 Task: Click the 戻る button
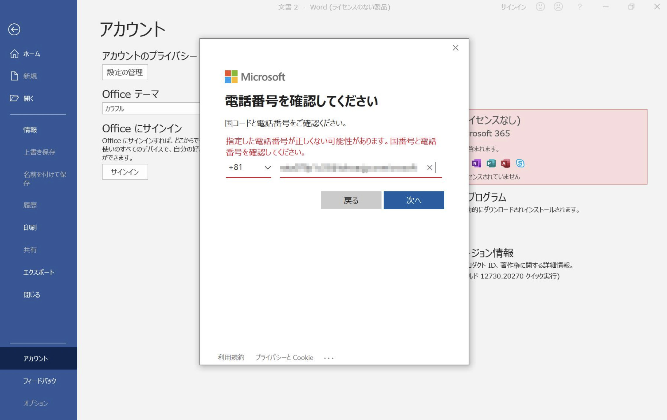[x=351, y=200]
